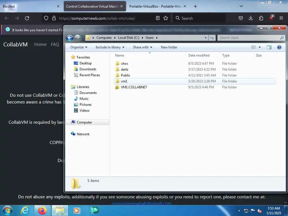Viewport: 288px width, 216px height.
Task: Expand address bar history dropdown
Action: (x=206, y=38)
